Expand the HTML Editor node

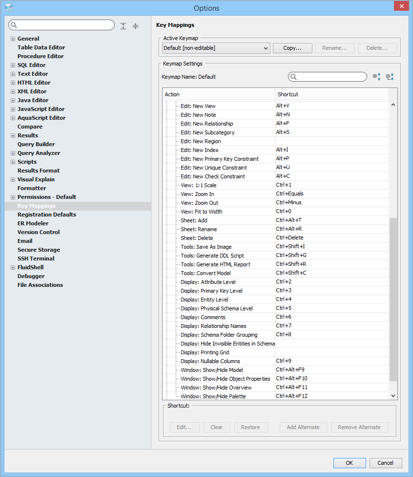click(x=13, y=83)
